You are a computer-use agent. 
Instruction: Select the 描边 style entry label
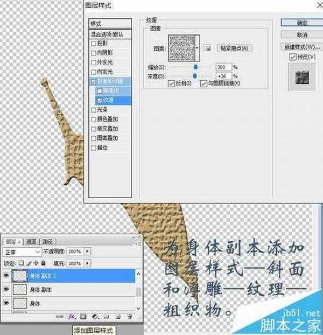[102, 148]
